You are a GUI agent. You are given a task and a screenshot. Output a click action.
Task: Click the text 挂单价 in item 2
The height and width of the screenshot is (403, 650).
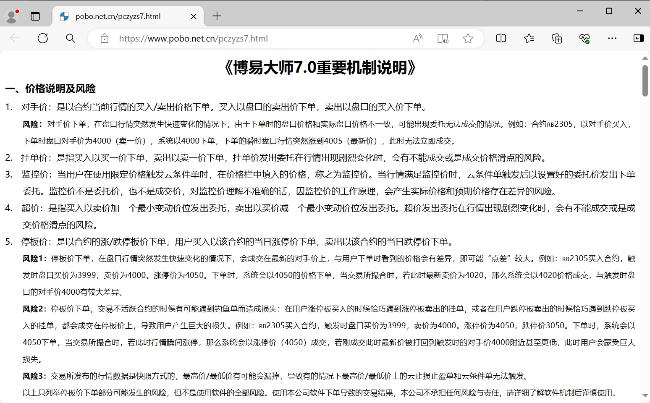click(x=34, y=157)
